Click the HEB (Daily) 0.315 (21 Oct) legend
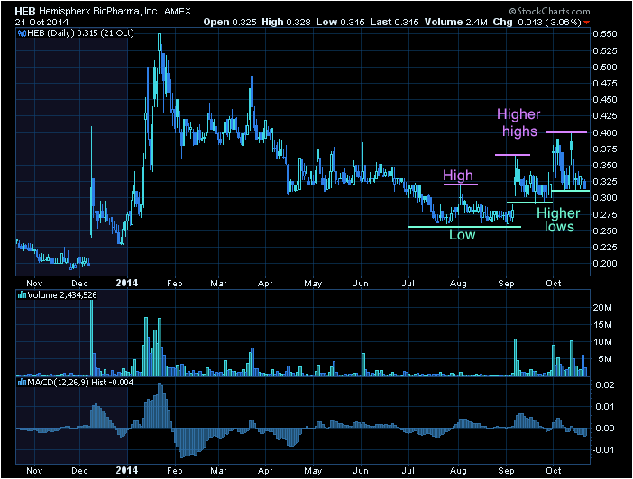 point(80,33)
